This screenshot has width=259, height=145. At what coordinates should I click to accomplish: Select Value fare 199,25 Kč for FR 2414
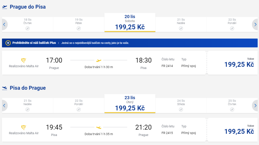click(x=239, y=64)
